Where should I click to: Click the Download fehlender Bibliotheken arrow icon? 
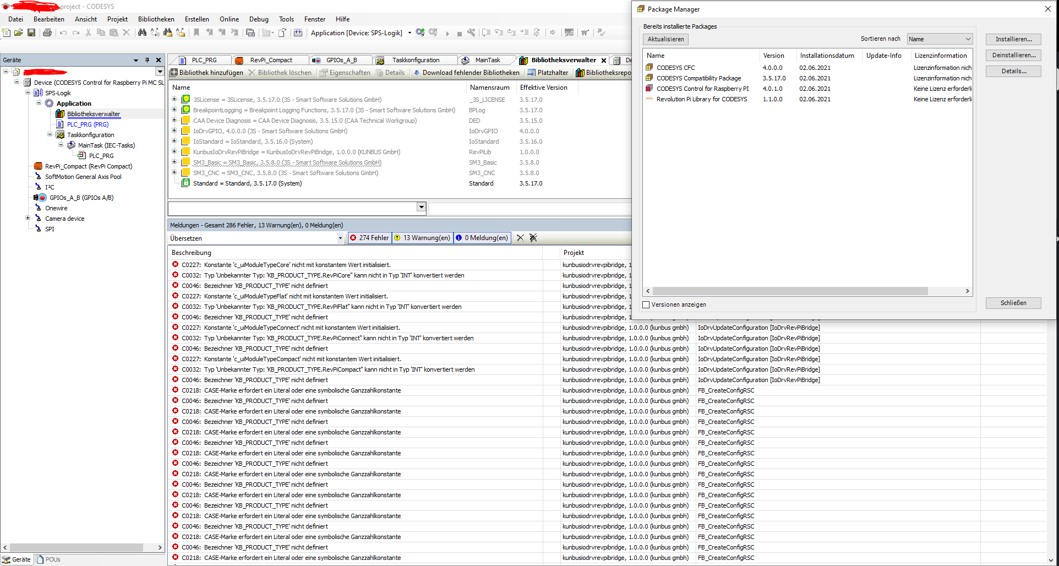pos(417,73)
